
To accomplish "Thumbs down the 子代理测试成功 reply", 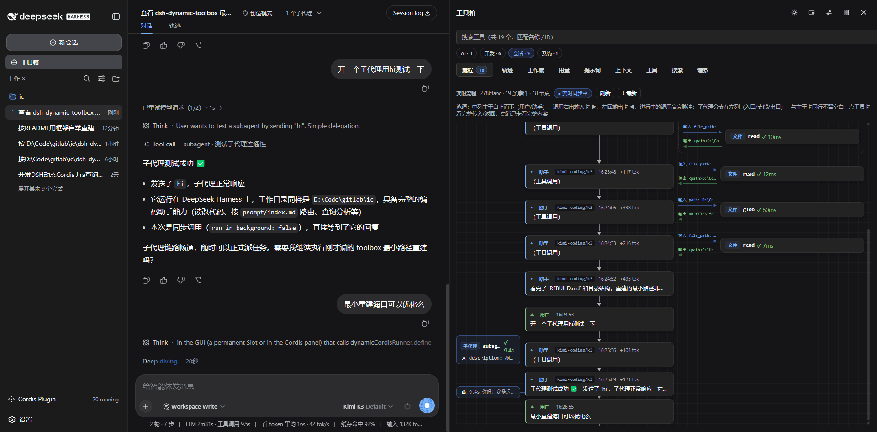I will pos(181,280).
